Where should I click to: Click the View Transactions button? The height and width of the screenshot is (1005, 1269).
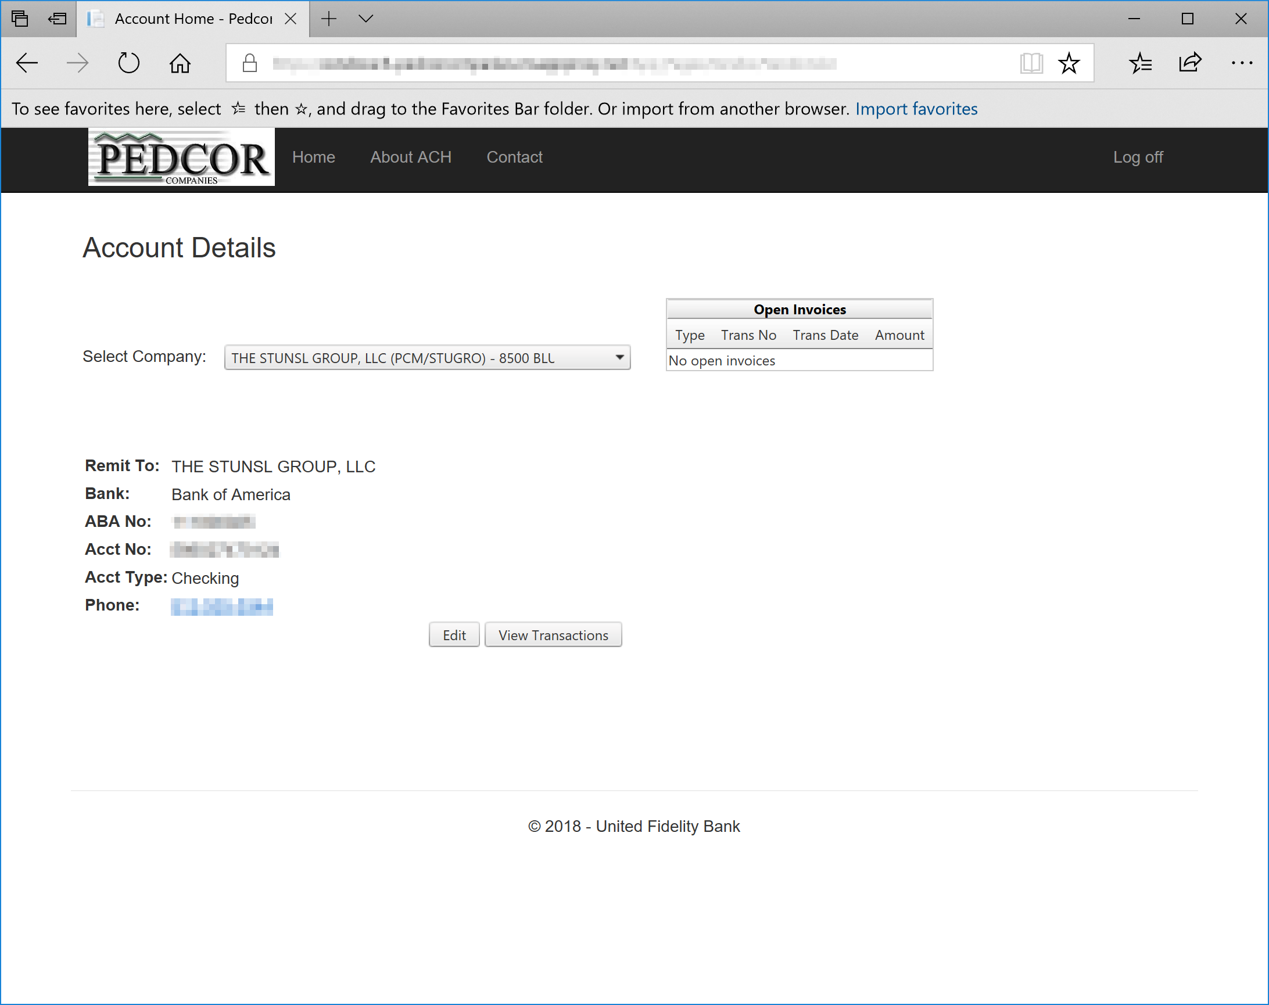tap(553, 635)
